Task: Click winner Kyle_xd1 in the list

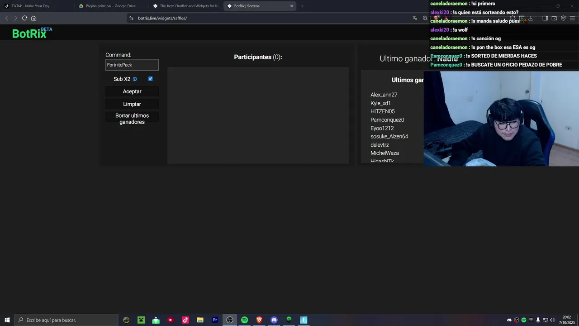Action: click(x=381, y=103)
